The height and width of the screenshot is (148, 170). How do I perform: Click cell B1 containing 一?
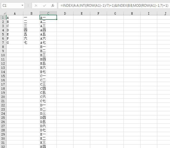[x=31, y=18]
